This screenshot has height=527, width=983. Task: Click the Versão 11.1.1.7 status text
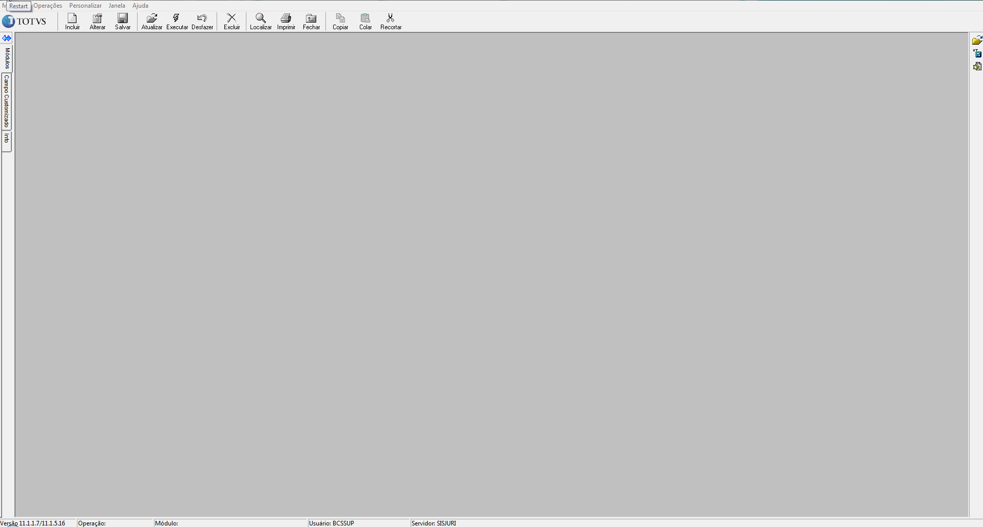(x=33, y=523)
